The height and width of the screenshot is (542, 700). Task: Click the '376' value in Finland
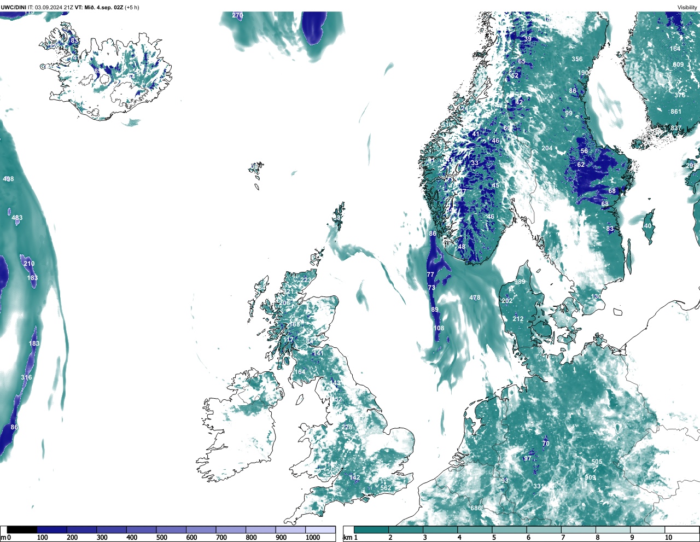680,95
